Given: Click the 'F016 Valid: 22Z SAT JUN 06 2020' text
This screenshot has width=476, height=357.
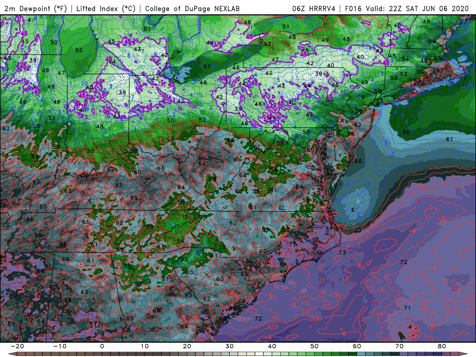Looking at the screenshot, I should (x=407, y=9).
